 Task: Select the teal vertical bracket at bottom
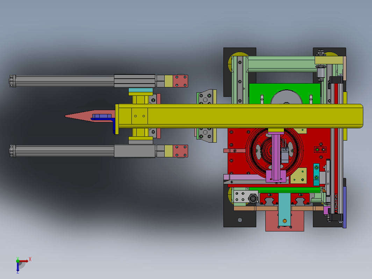click(285, 209)
